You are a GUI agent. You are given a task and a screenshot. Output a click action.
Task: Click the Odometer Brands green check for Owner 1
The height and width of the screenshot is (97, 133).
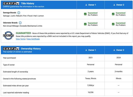(x=85, y=24)
